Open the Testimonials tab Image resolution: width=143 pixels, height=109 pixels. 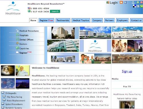point(63,20)
